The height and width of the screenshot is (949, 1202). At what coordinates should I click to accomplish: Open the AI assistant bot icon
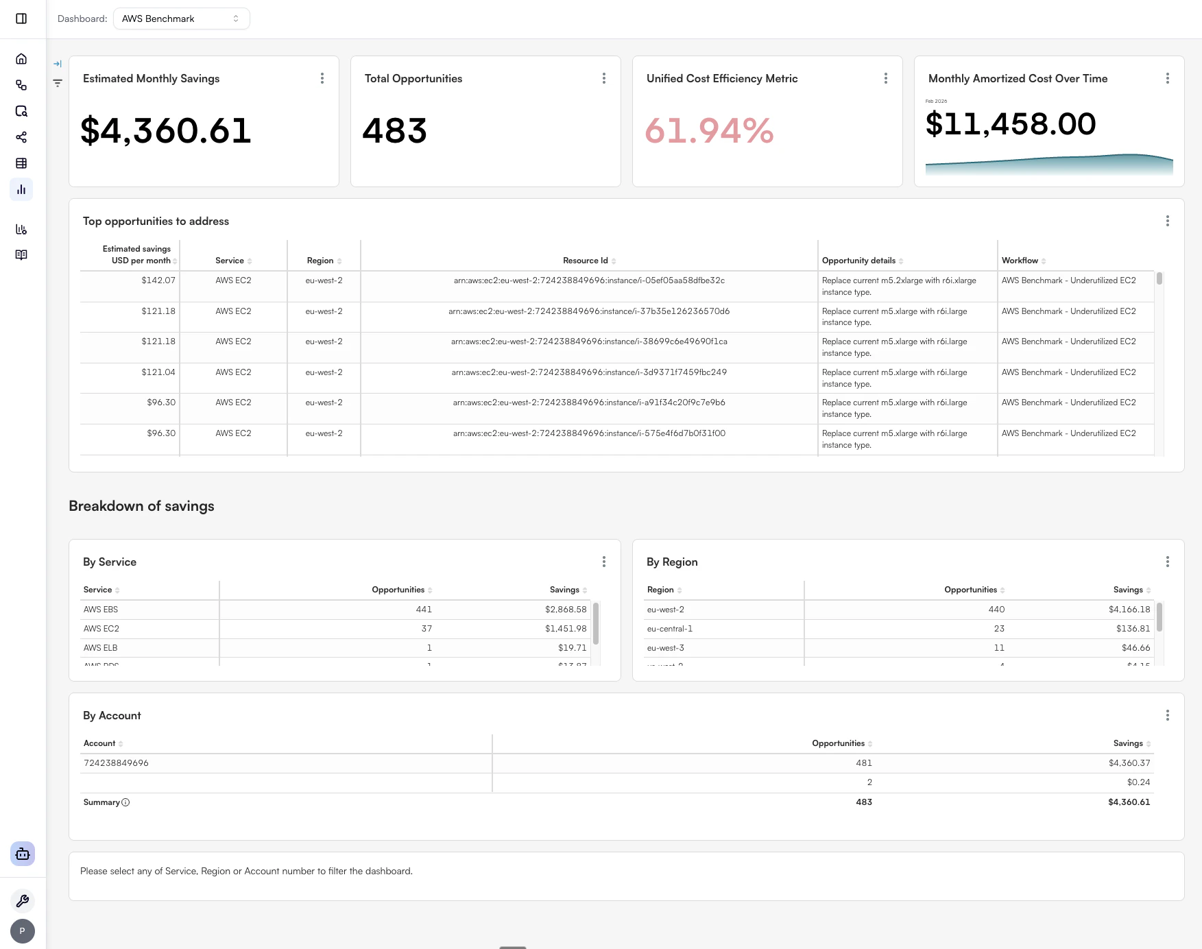[x=23, y=854]
